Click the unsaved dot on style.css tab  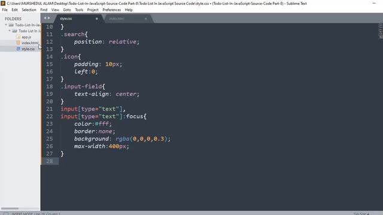tap(97, 19)
